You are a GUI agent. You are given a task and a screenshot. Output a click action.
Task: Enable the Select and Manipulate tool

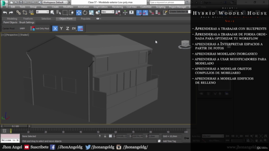(x=125, y=13)
